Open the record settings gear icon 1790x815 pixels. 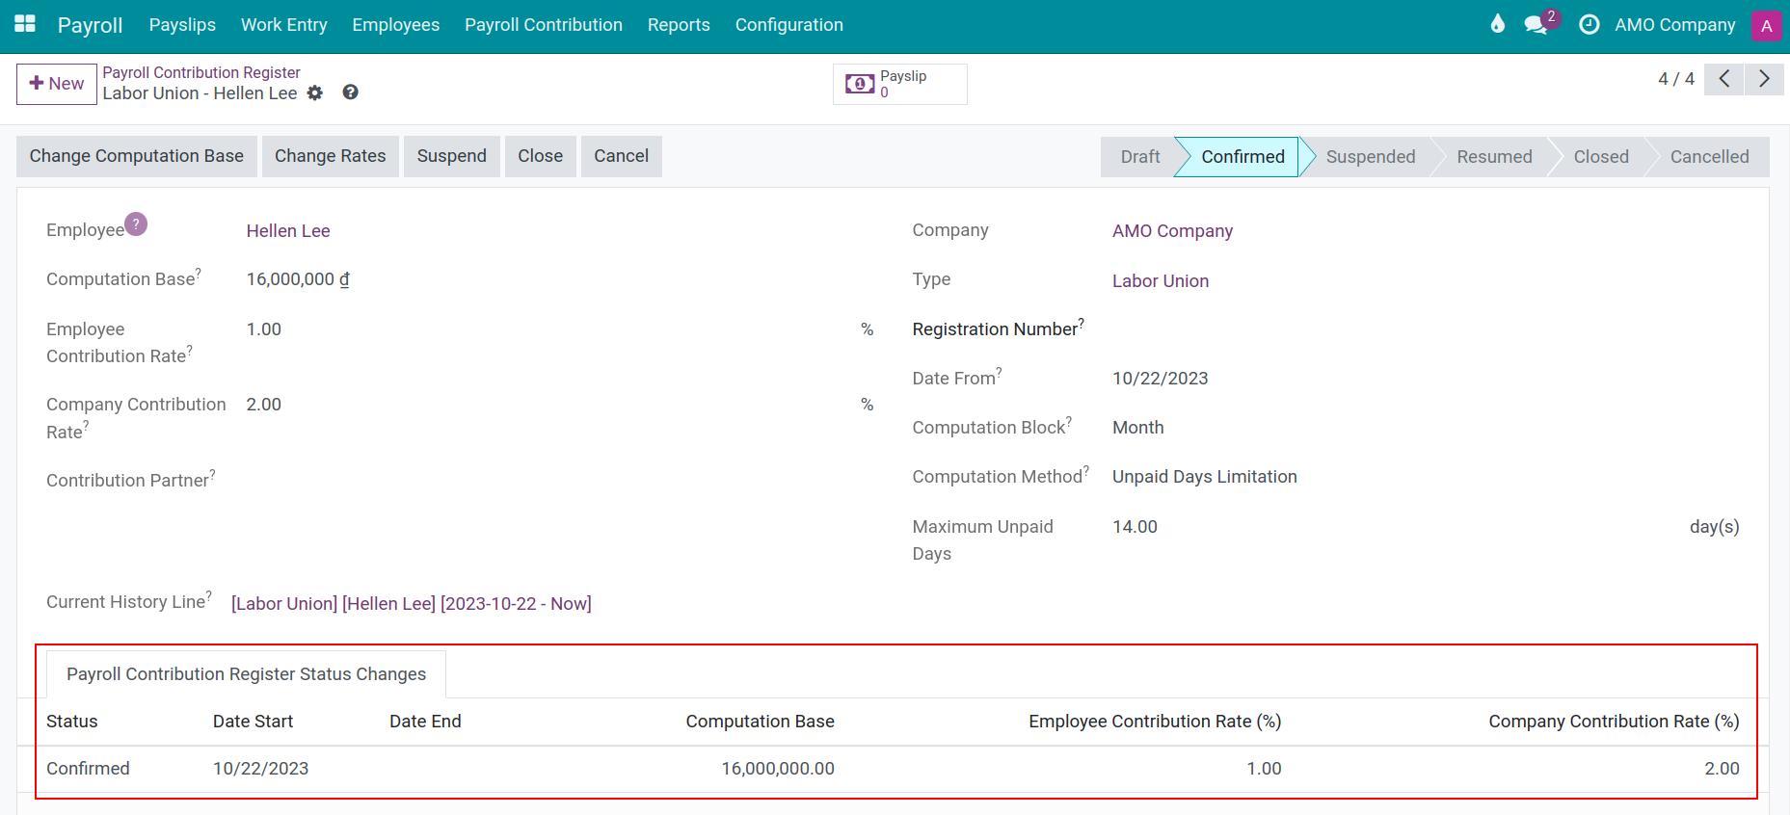pyautogui.click(x=315, y=92)
